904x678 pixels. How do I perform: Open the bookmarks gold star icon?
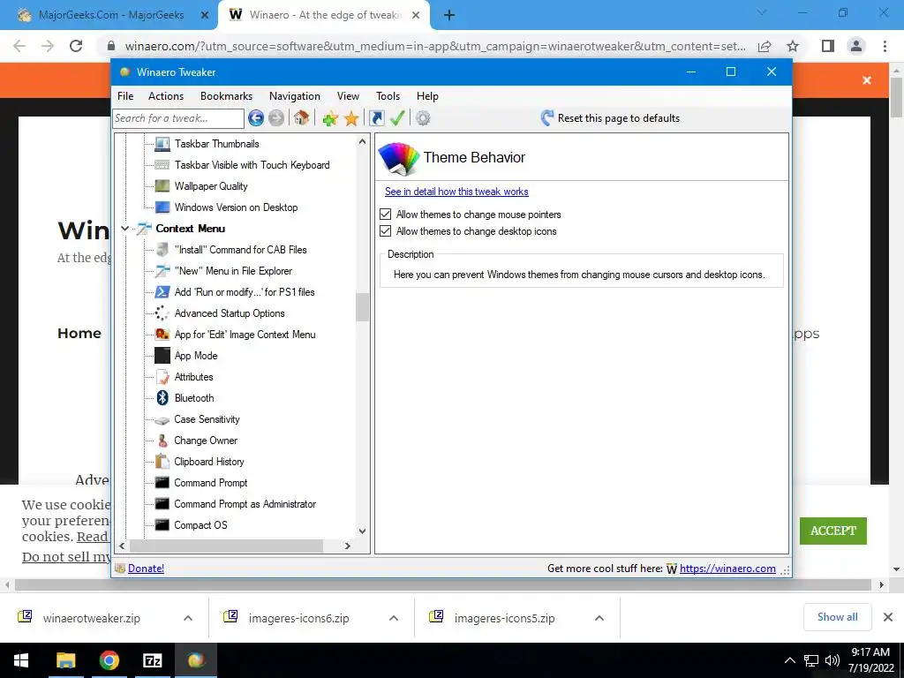(351, 118)
